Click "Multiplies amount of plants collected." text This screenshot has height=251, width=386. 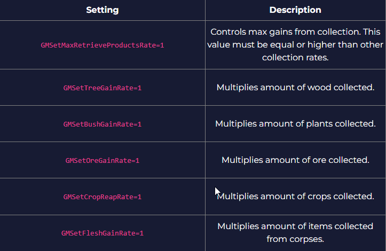295,124
